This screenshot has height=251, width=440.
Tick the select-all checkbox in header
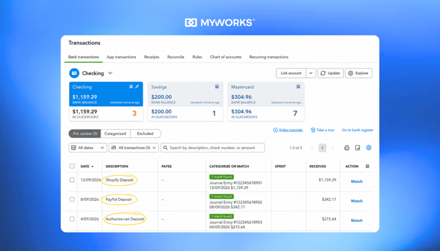(x=72, y=166)
